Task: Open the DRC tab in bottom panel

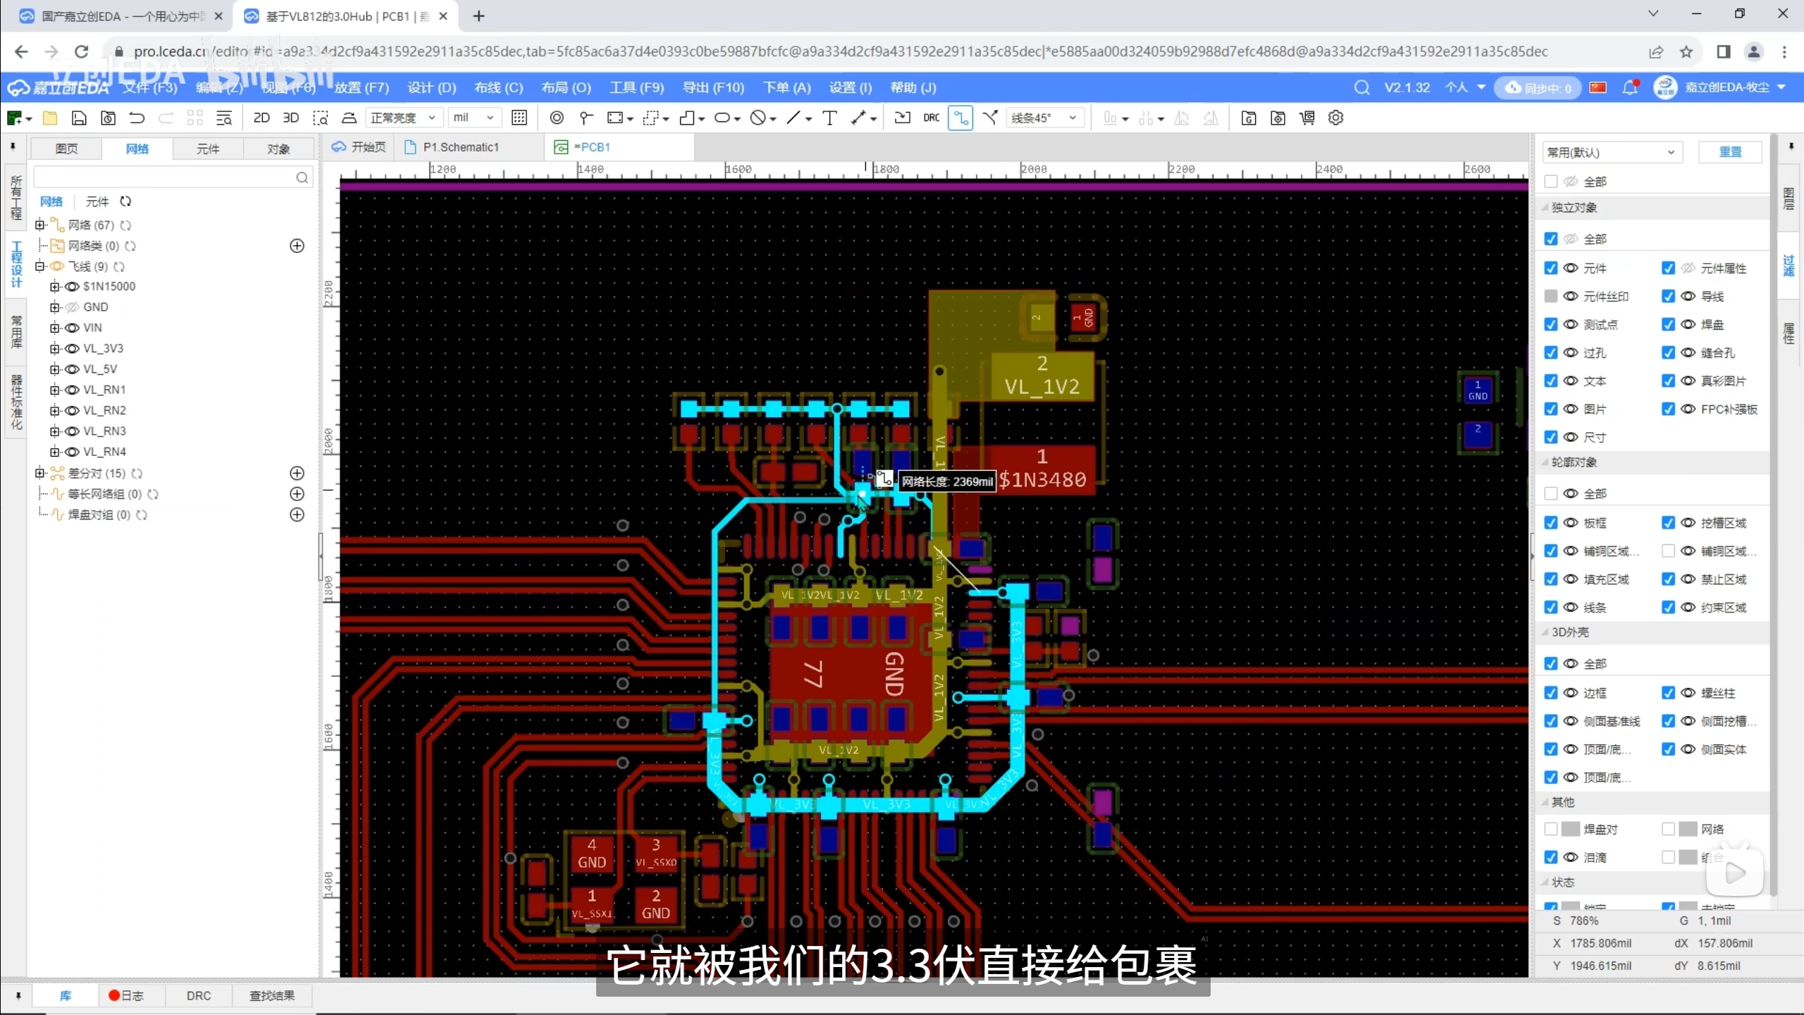Action: point(198,995)
